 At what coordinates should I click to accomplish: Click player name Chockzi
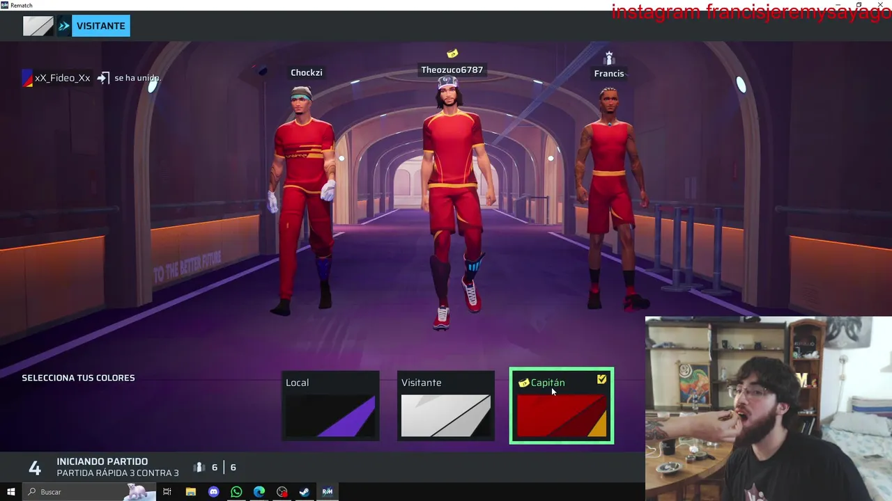click(307, 72)
